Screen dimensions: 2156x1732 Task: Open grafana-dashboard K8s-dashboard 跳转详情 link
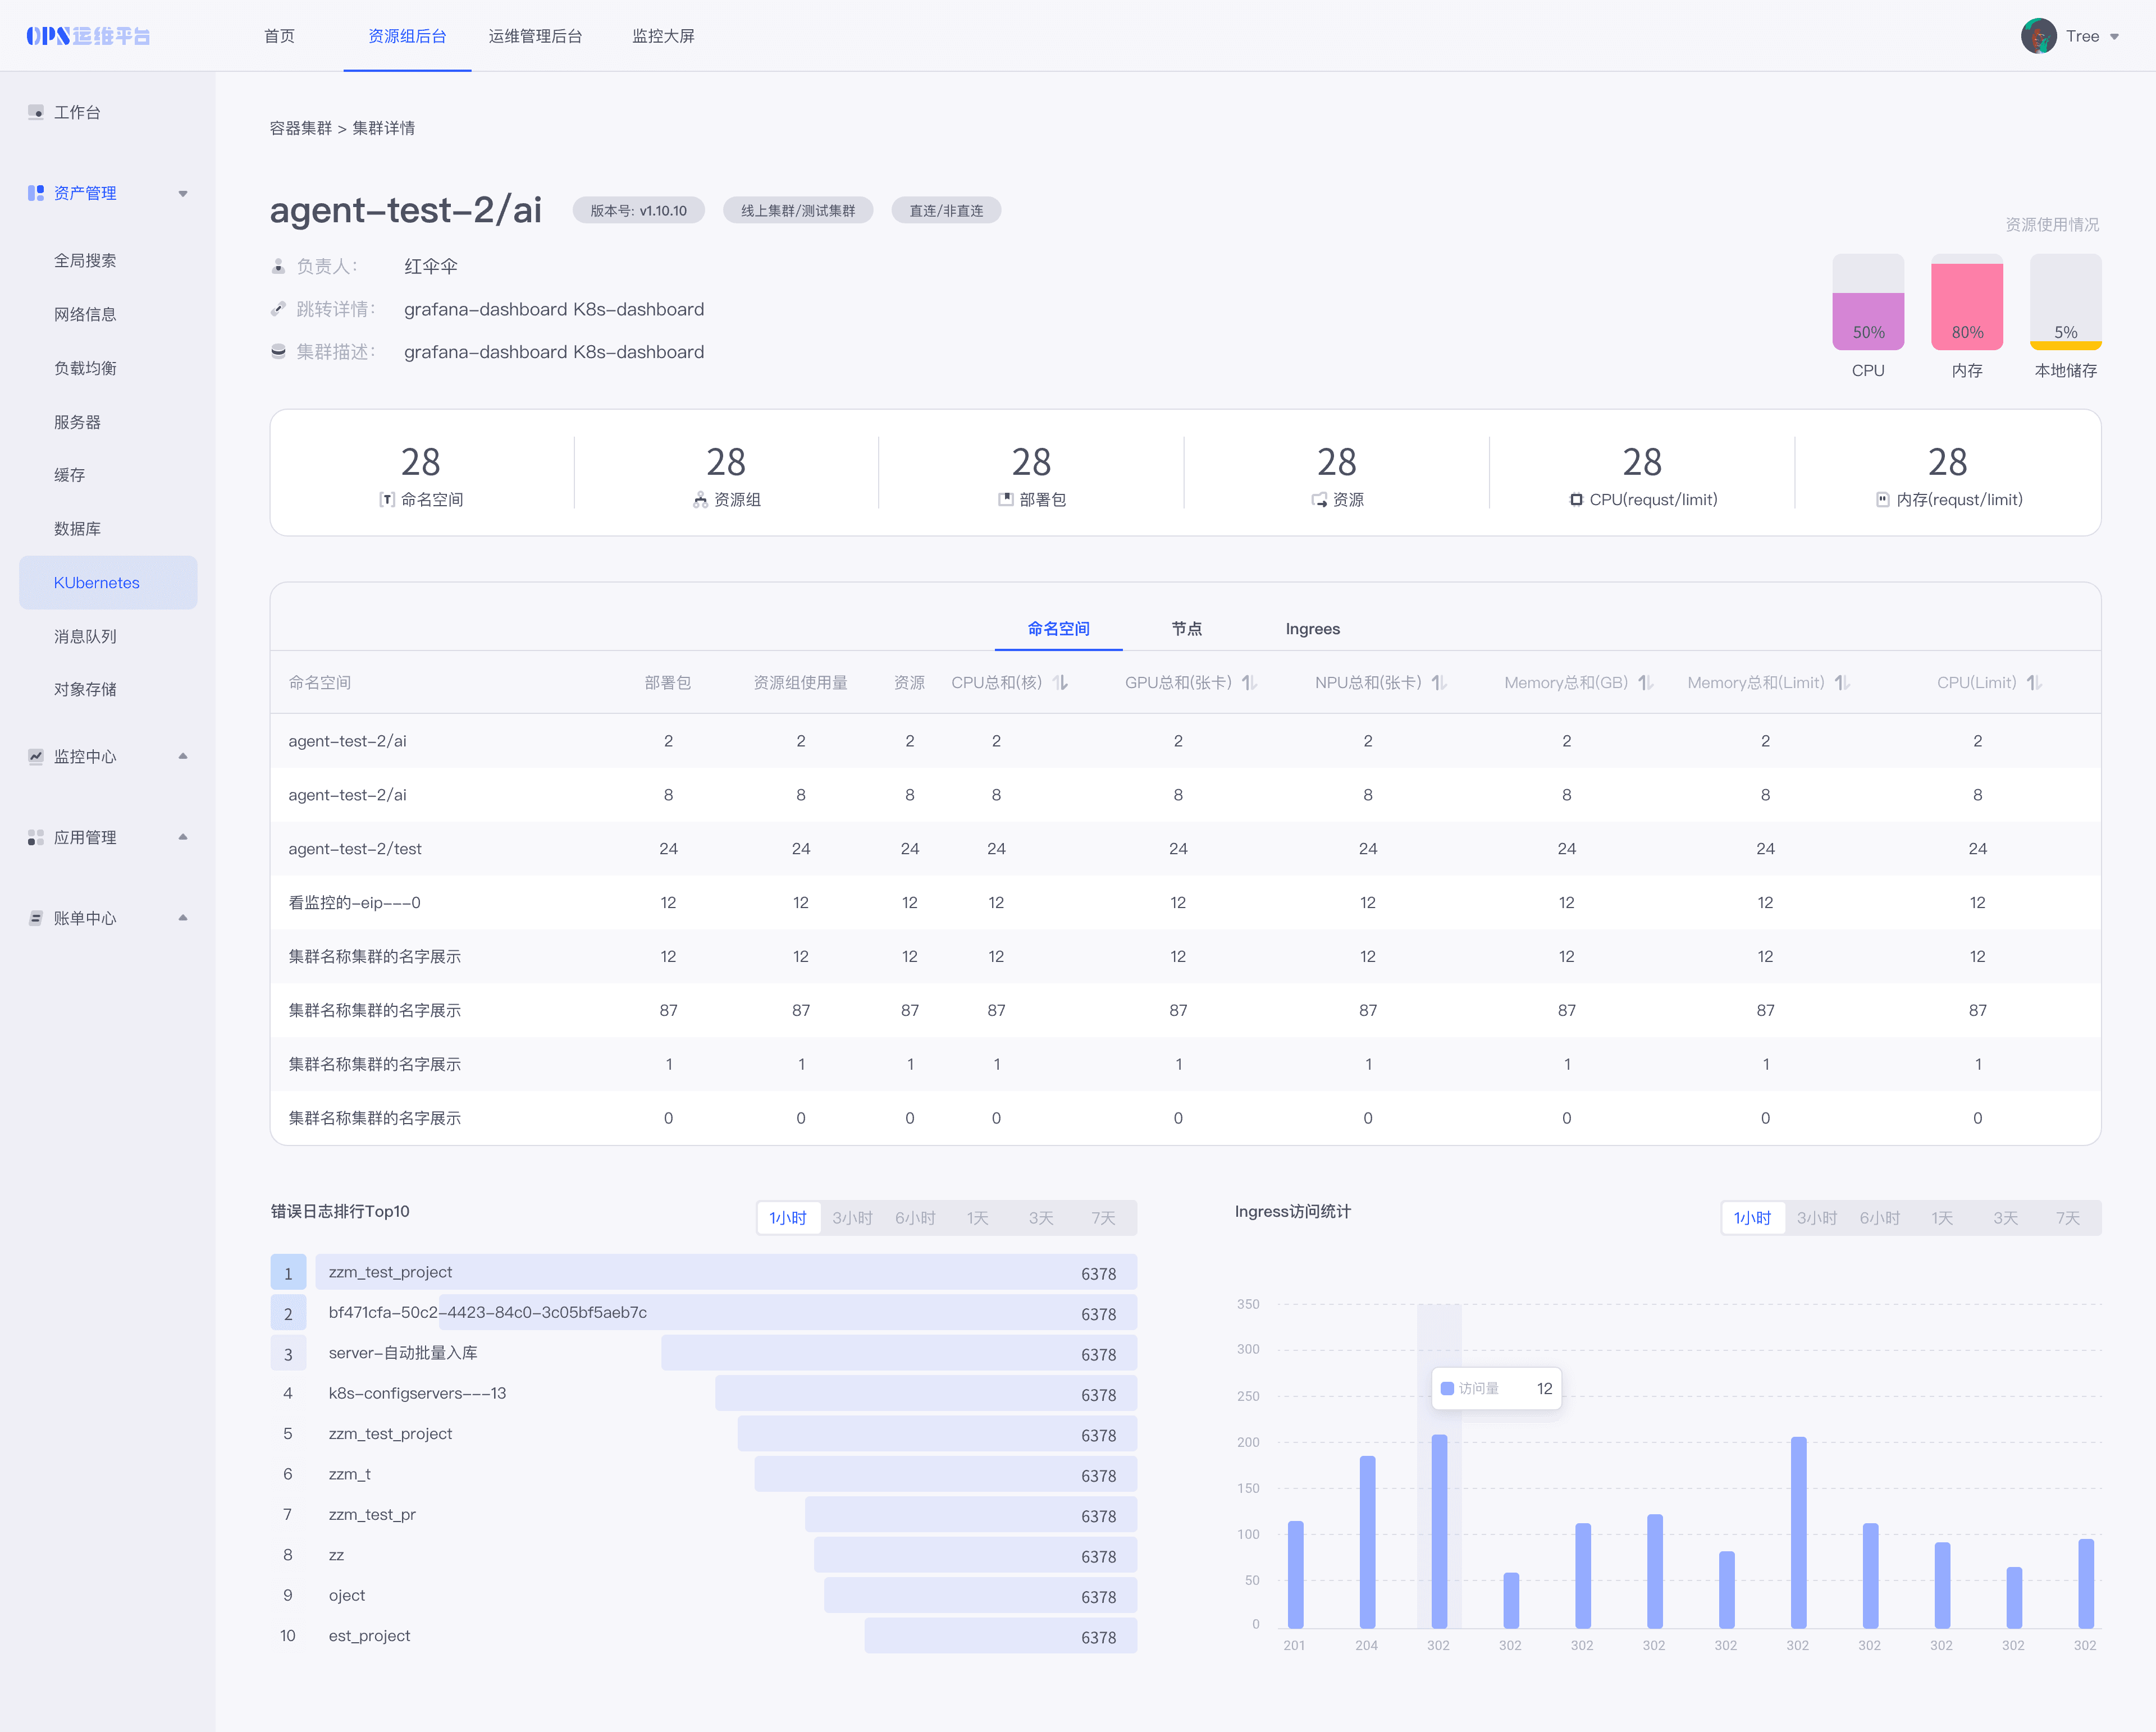pos(553,309)
